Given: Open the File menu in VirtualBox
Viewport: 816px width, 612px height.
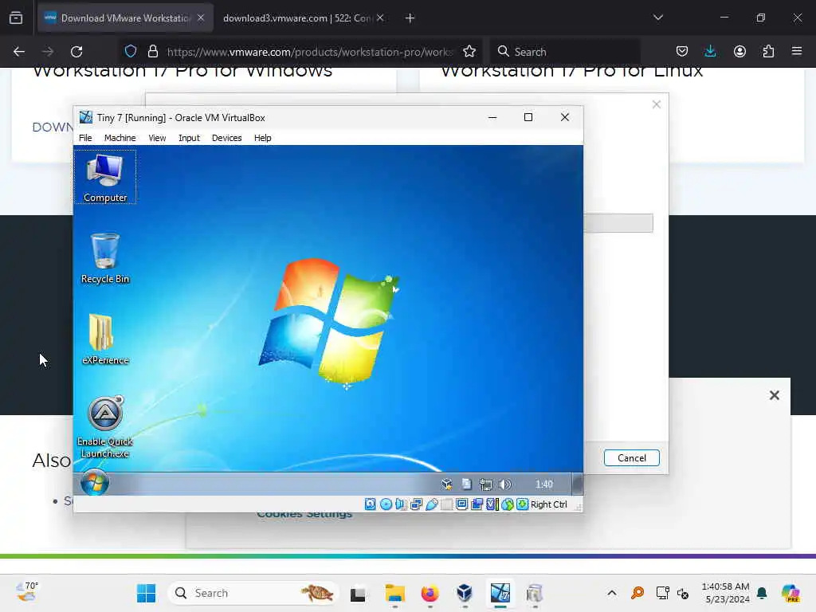Looking at the screenshot, I should (85, 138).
